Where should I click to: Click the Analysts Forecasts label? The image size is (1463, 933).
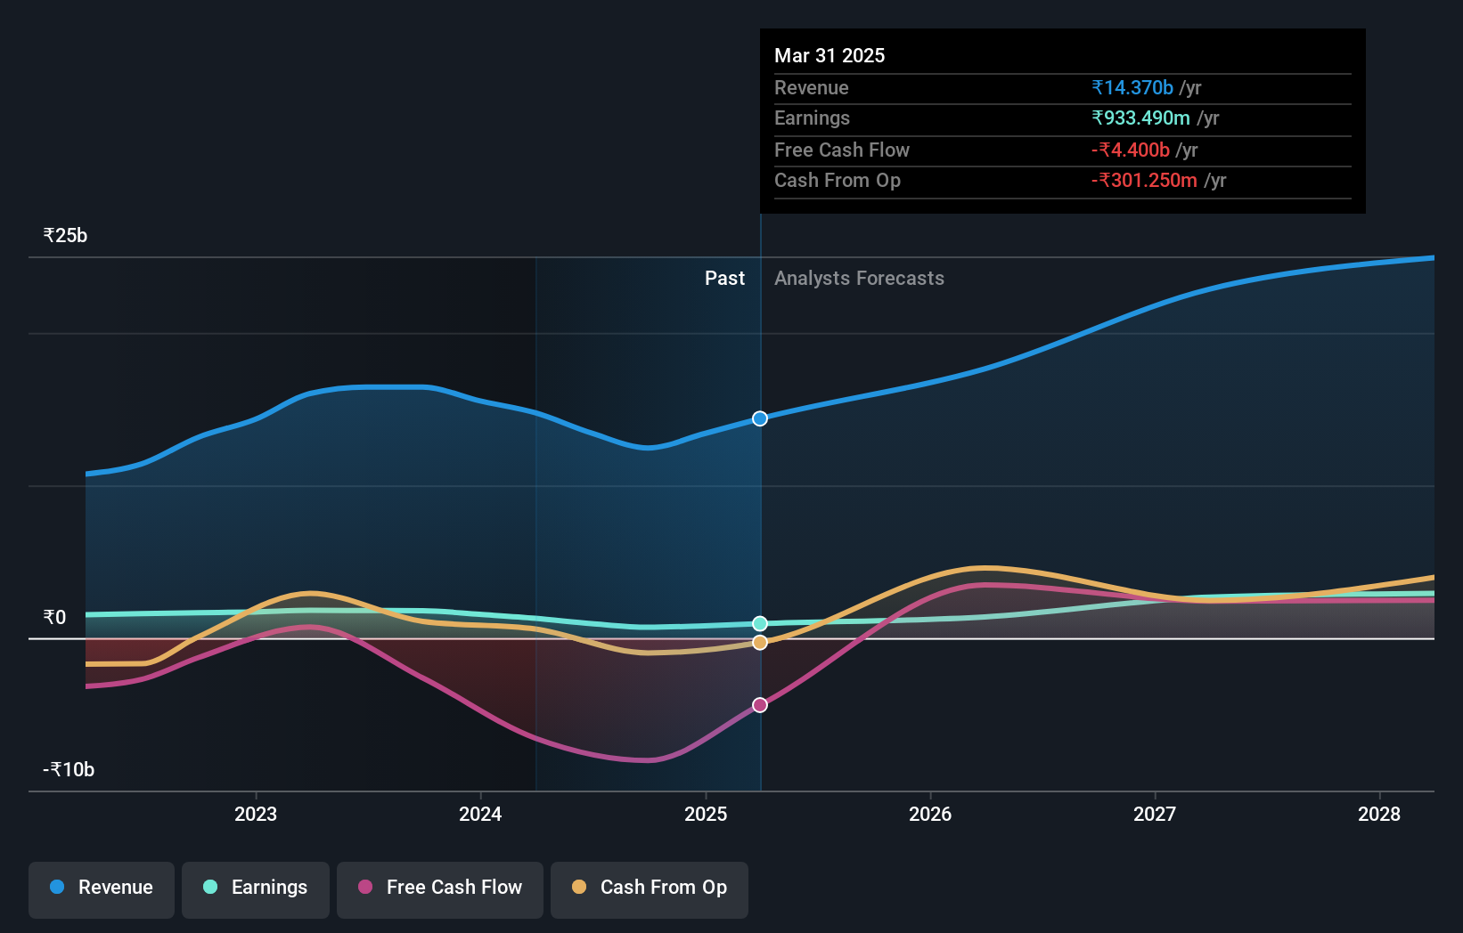coord(859,278)
